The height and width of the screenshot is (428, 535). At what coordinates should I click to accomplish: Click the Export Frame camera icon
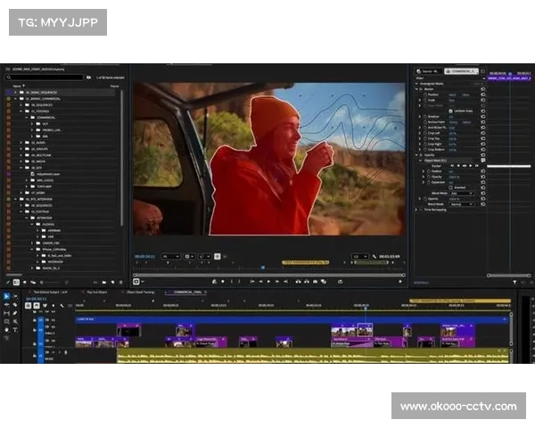coord(315,282)
